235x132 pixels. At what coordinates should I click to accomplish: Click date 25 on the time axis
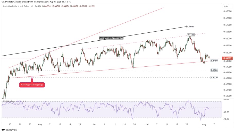pos(30,124)
